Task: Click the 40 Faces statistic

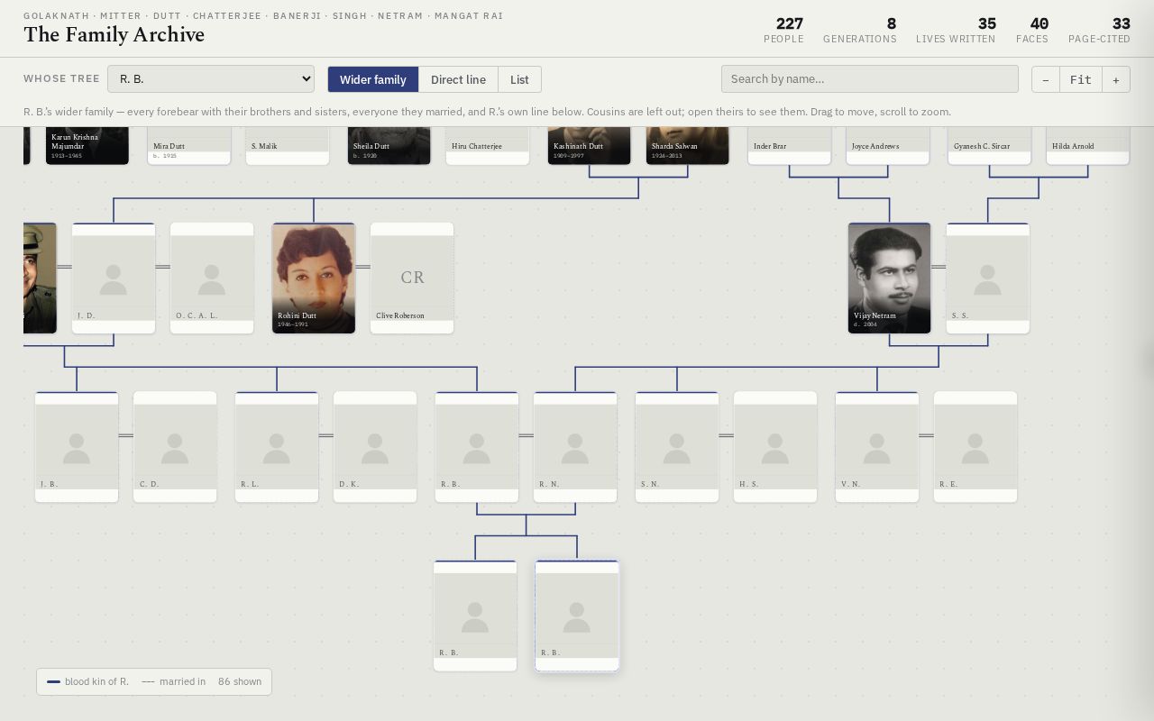Action: click(x=1032, y=30)
